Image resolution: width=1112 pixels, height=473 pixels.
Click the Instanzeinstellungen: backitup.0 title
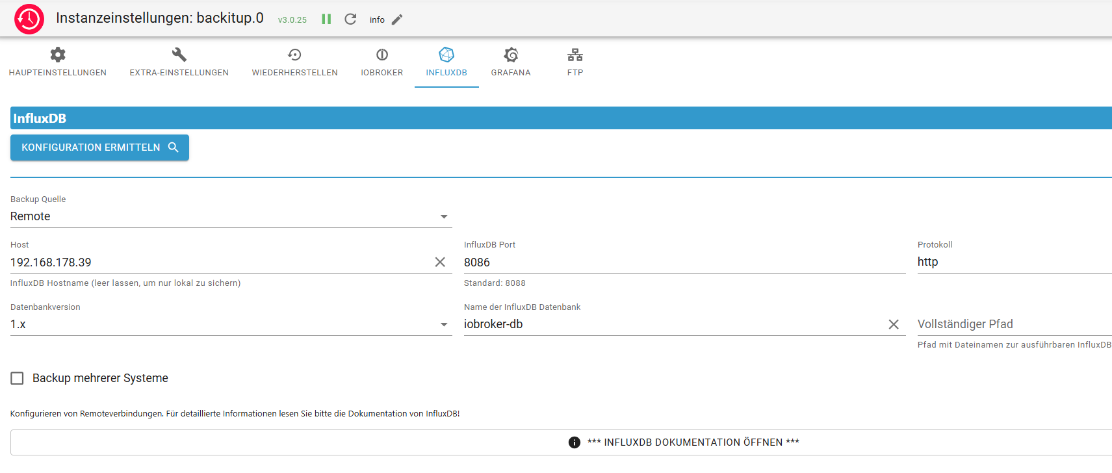tap(160, 18)
